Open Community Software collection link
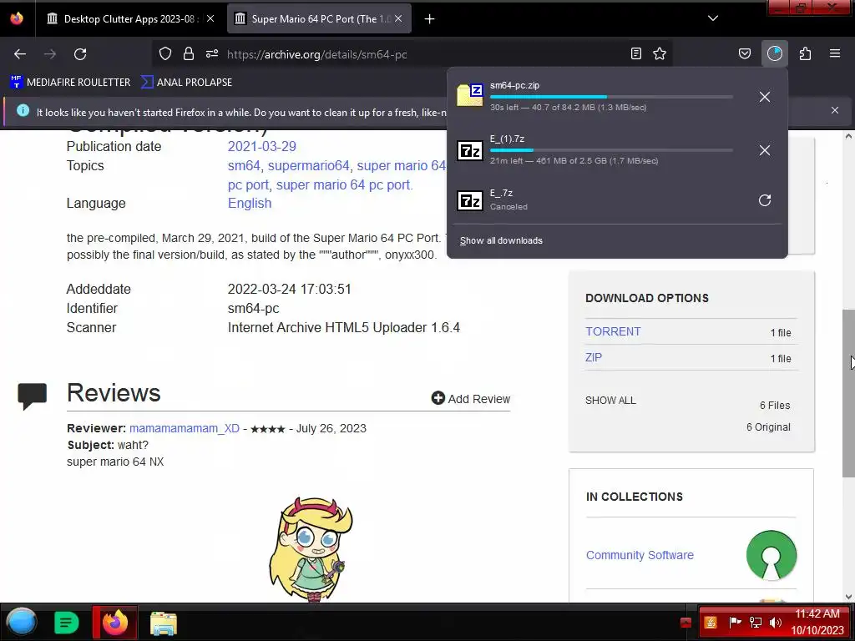 pyautogui.click(x=640, y=555)
